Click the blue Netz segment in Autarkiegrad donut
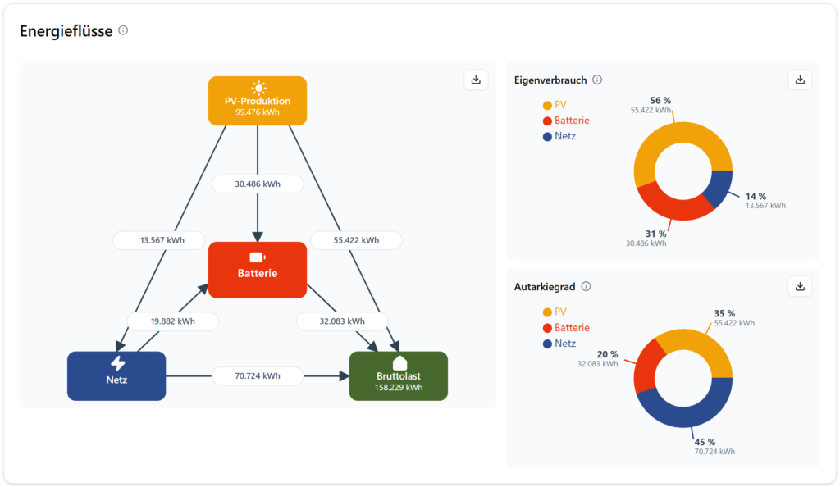 pyautogui.click(x=682, y=414)
